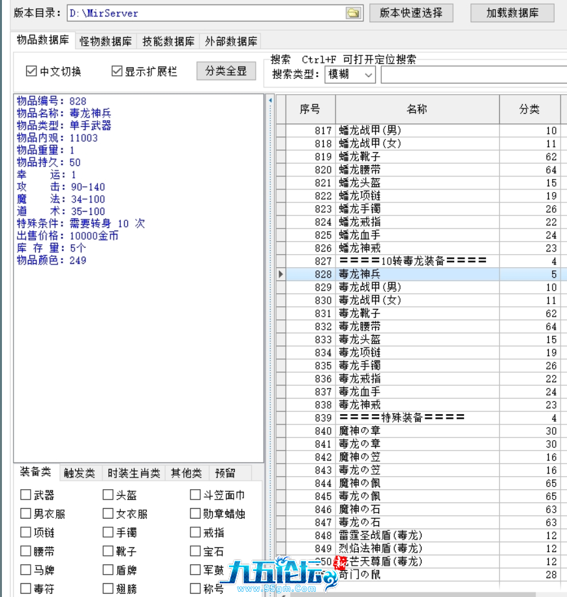Tick the 勋章蜡烛 checkbox
Viewport: 567px width, 597px height.
click(x=195, y=513)
